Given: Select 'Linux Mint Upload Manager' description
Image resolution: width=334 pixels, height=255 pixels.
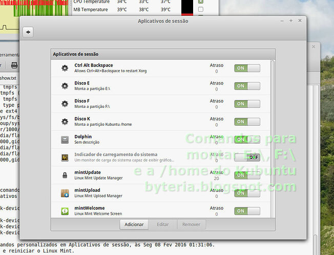Looking at the screenshot, I should (98, 196).
